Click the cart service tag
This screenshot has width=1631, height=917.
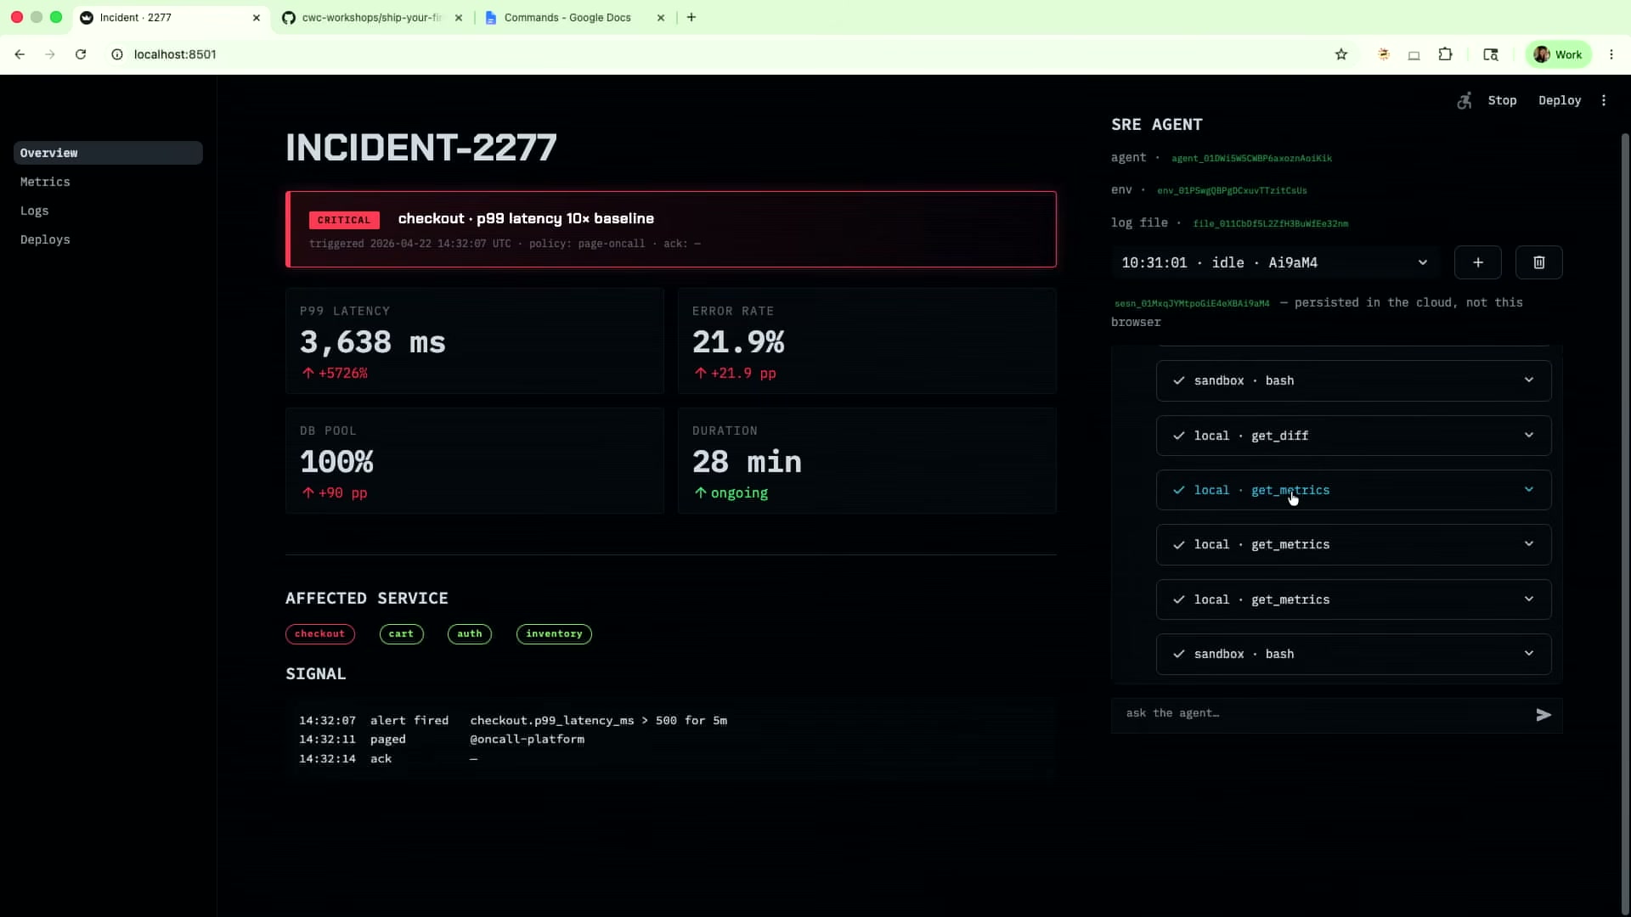[401, 634]
